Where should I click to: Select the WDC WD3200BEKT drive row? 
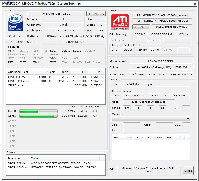(x=61, y=163)
